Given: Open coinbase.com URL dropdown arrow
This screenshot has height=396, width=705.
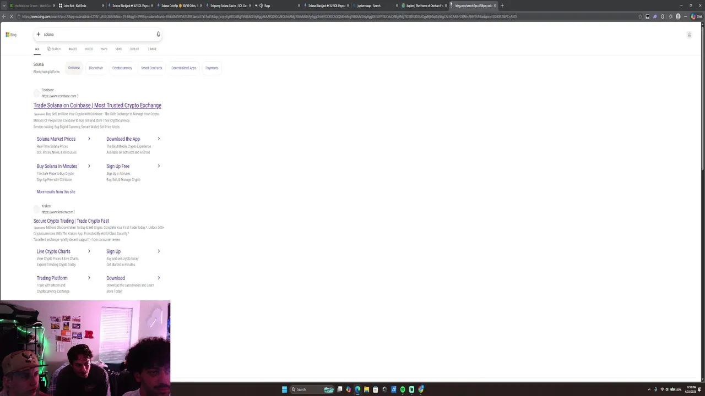Looking at the screenshot, I should (78, 96).
